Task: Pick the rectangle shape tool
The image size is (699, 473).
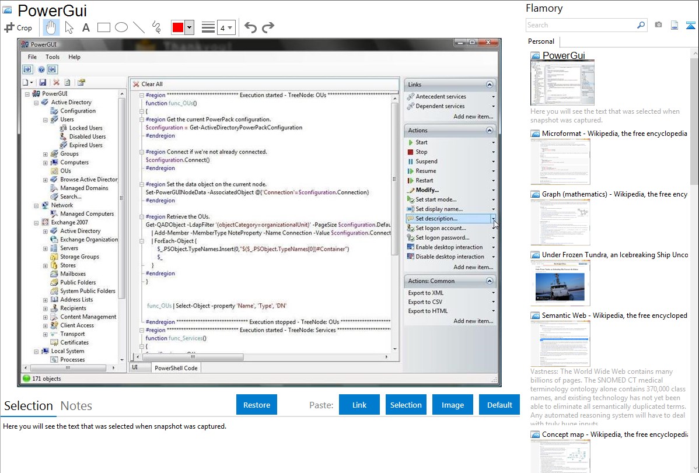Action: coord(103,27)
